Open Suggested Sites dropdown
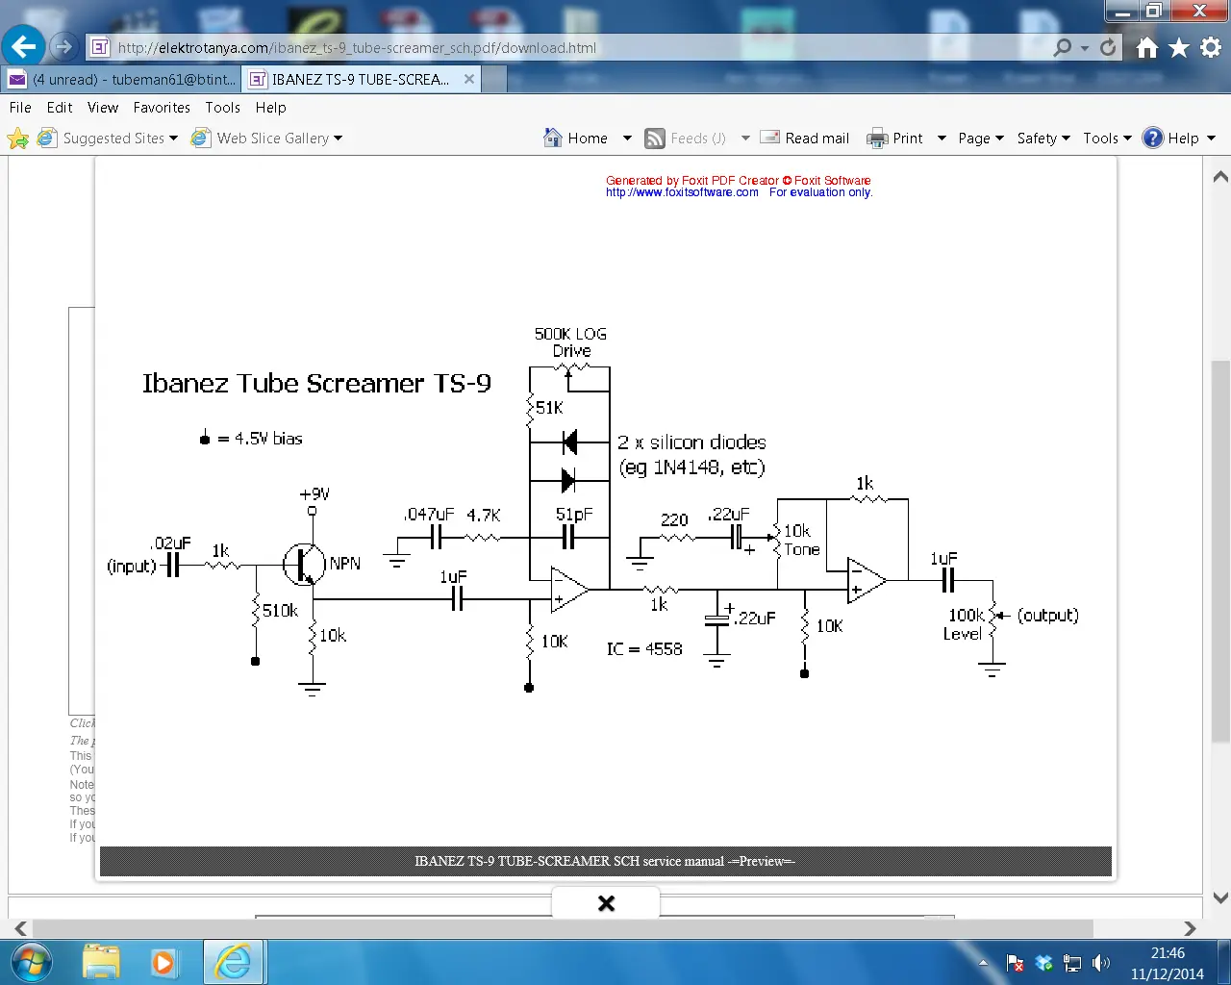This screenshot has width=1231, height=985. tap(108, 138)
